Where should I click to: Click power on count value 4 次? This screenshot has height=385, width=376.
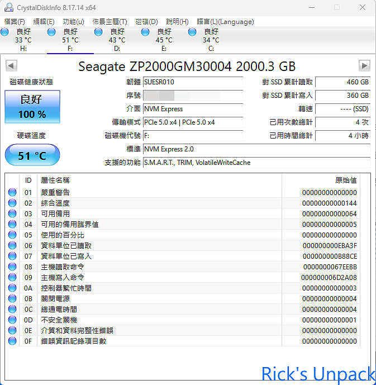coord(343,122)
